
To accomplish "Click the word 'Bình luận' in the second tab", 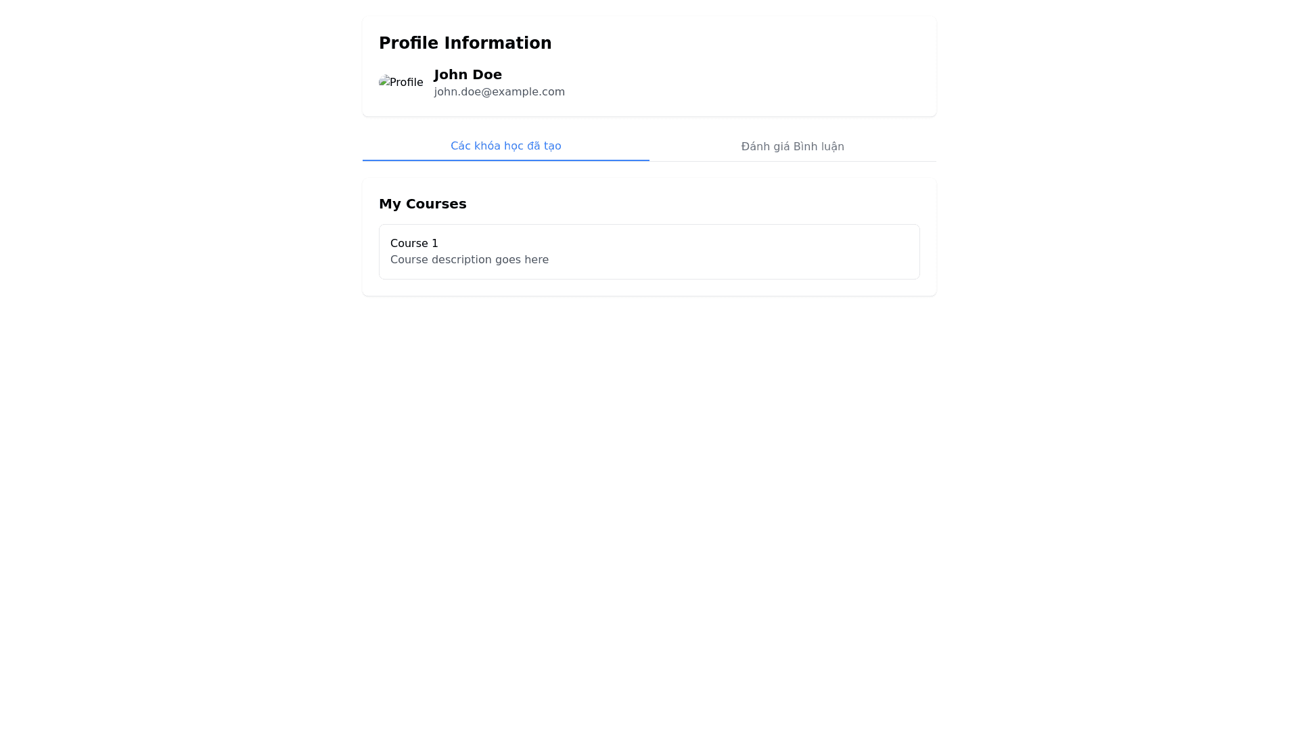I will [819, 147].
